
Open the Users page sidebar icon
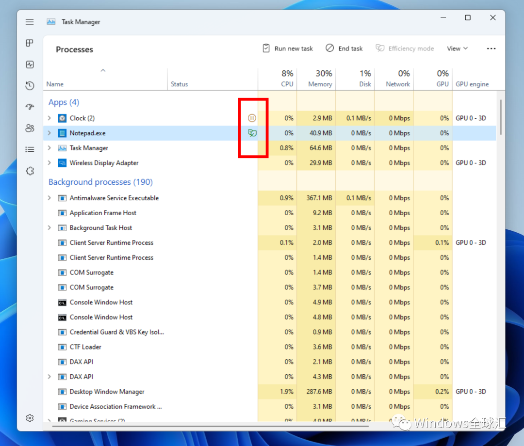[30, 128]
